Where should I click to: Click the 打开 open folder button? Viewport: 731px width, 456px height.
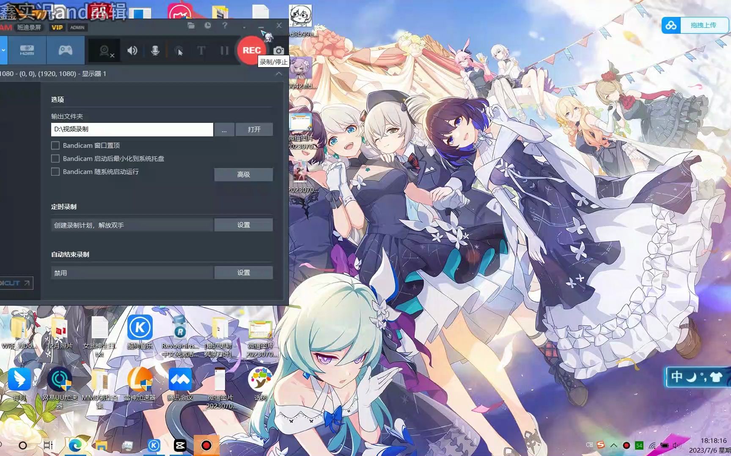pos(254,129)
